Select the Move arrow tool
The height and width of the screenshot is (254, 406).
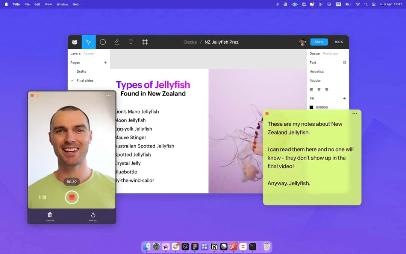(89, 42)
